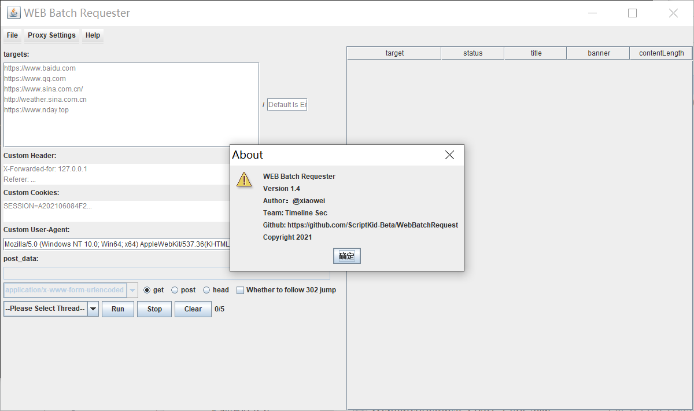
Task: Click the warning triangle in the About dialog
Action: pyautogui.click(x=244, y=179)
